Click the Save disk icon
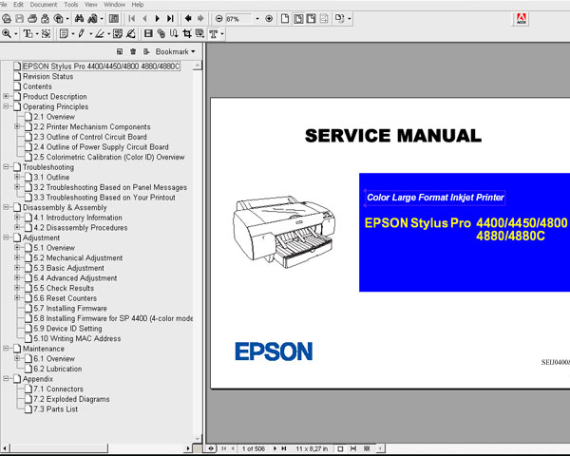Screen dimensions: 570x456 tap(19, 19)
